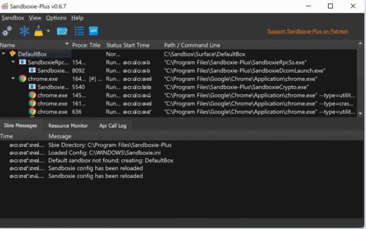366x229 pixels.
Task: Click the broom cleanup toolbar icon
Action: coord(38,31)
